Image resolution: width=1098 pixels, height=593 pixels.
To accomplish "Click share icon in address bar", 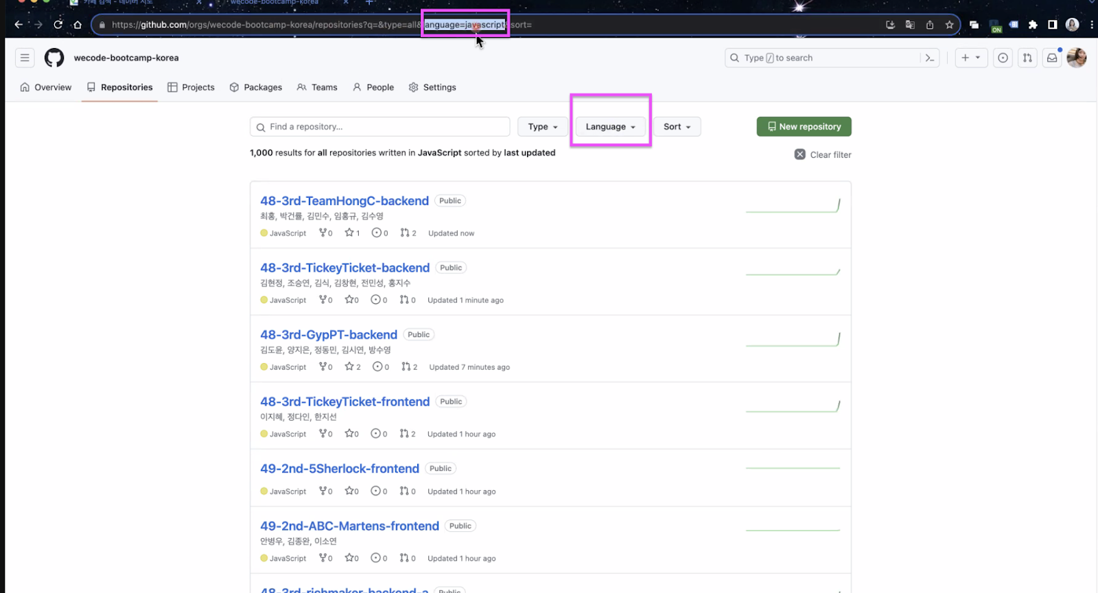I will 930,25.
